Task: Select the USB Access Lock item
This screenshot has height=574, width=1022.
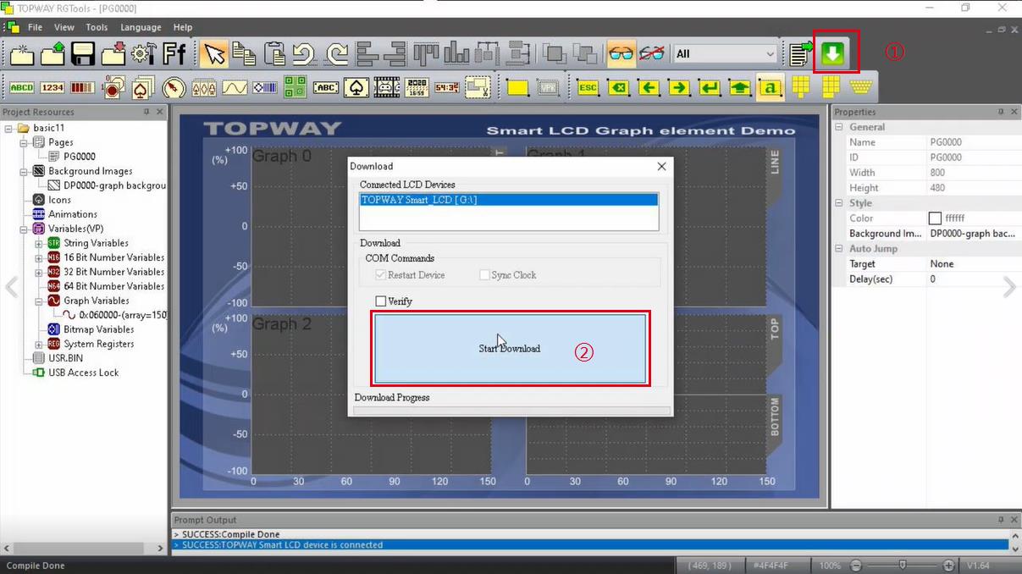Action: click(83, 373)
